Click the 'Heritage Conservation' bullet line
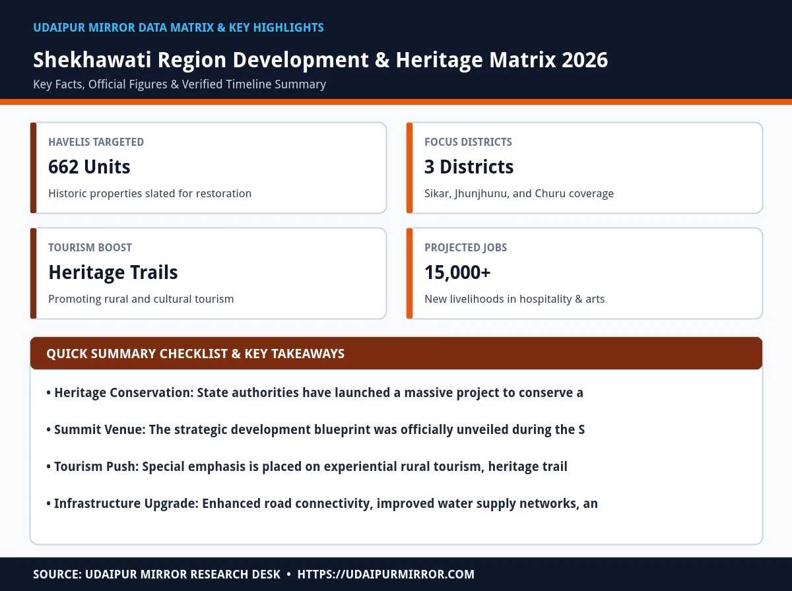Screen dimensions: 792x591 click(x=315, y=393)
